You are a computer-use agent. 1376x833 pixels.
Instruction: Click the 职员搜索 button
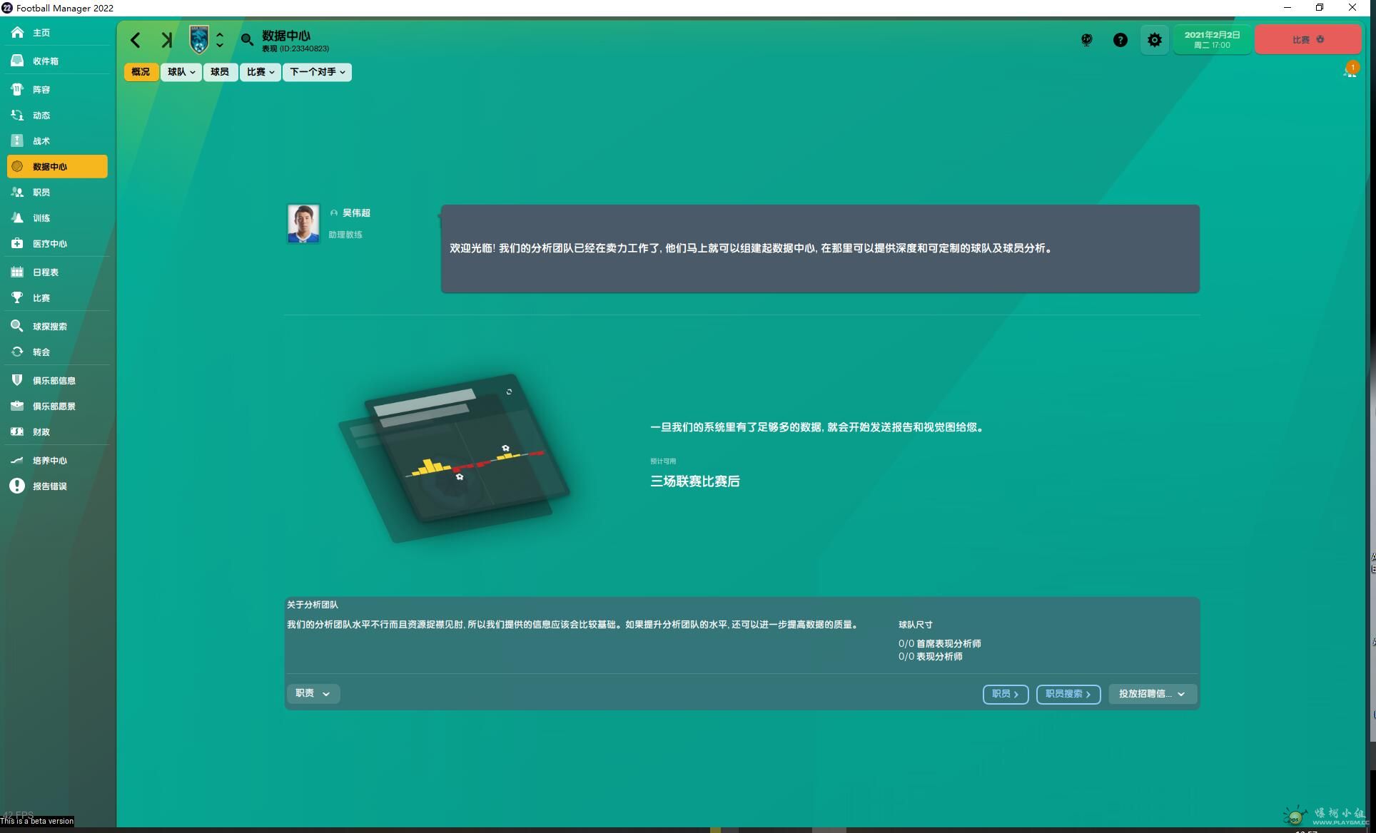[1068, 694]
